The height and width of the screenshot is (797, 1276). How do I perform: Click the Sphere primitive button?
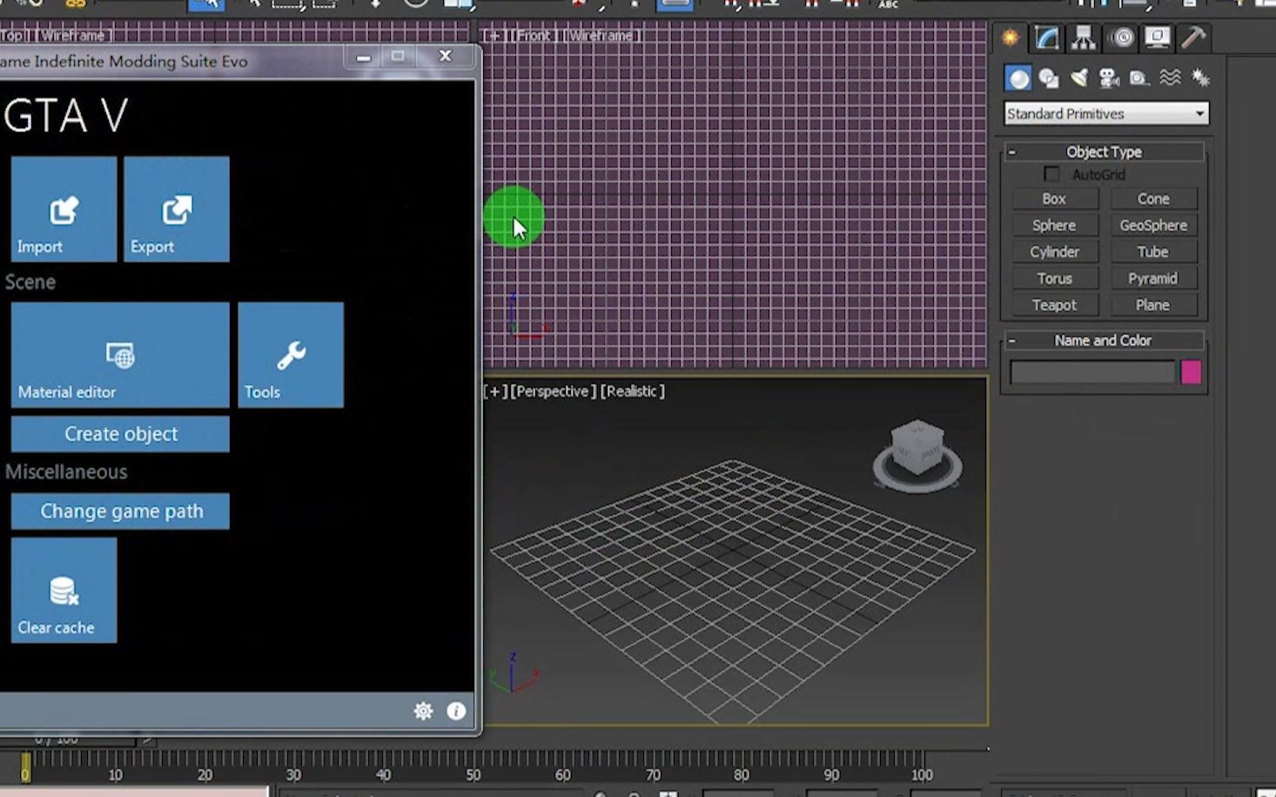coord(1054,225)
